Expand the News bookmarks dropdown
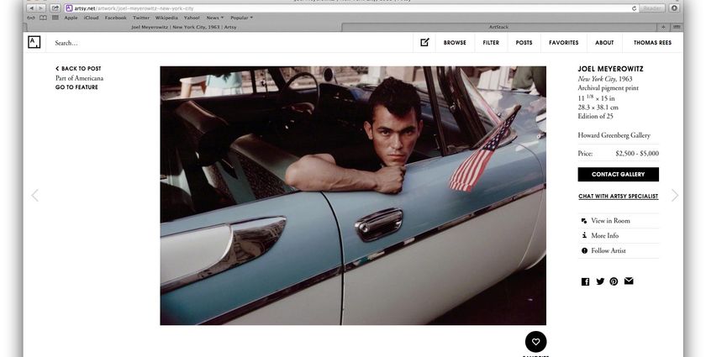The height and width of the screenshot is (357, 706). tap(215, 18)
